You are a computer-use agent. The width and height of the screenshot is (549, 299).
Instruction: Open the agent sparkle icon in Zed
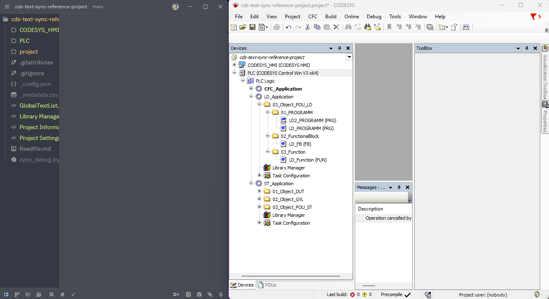(x=210, y=294)
